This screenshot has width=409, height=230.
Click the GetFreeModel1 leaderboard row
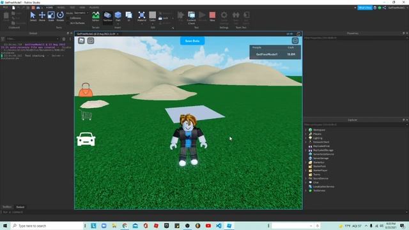tap(275, 54)
